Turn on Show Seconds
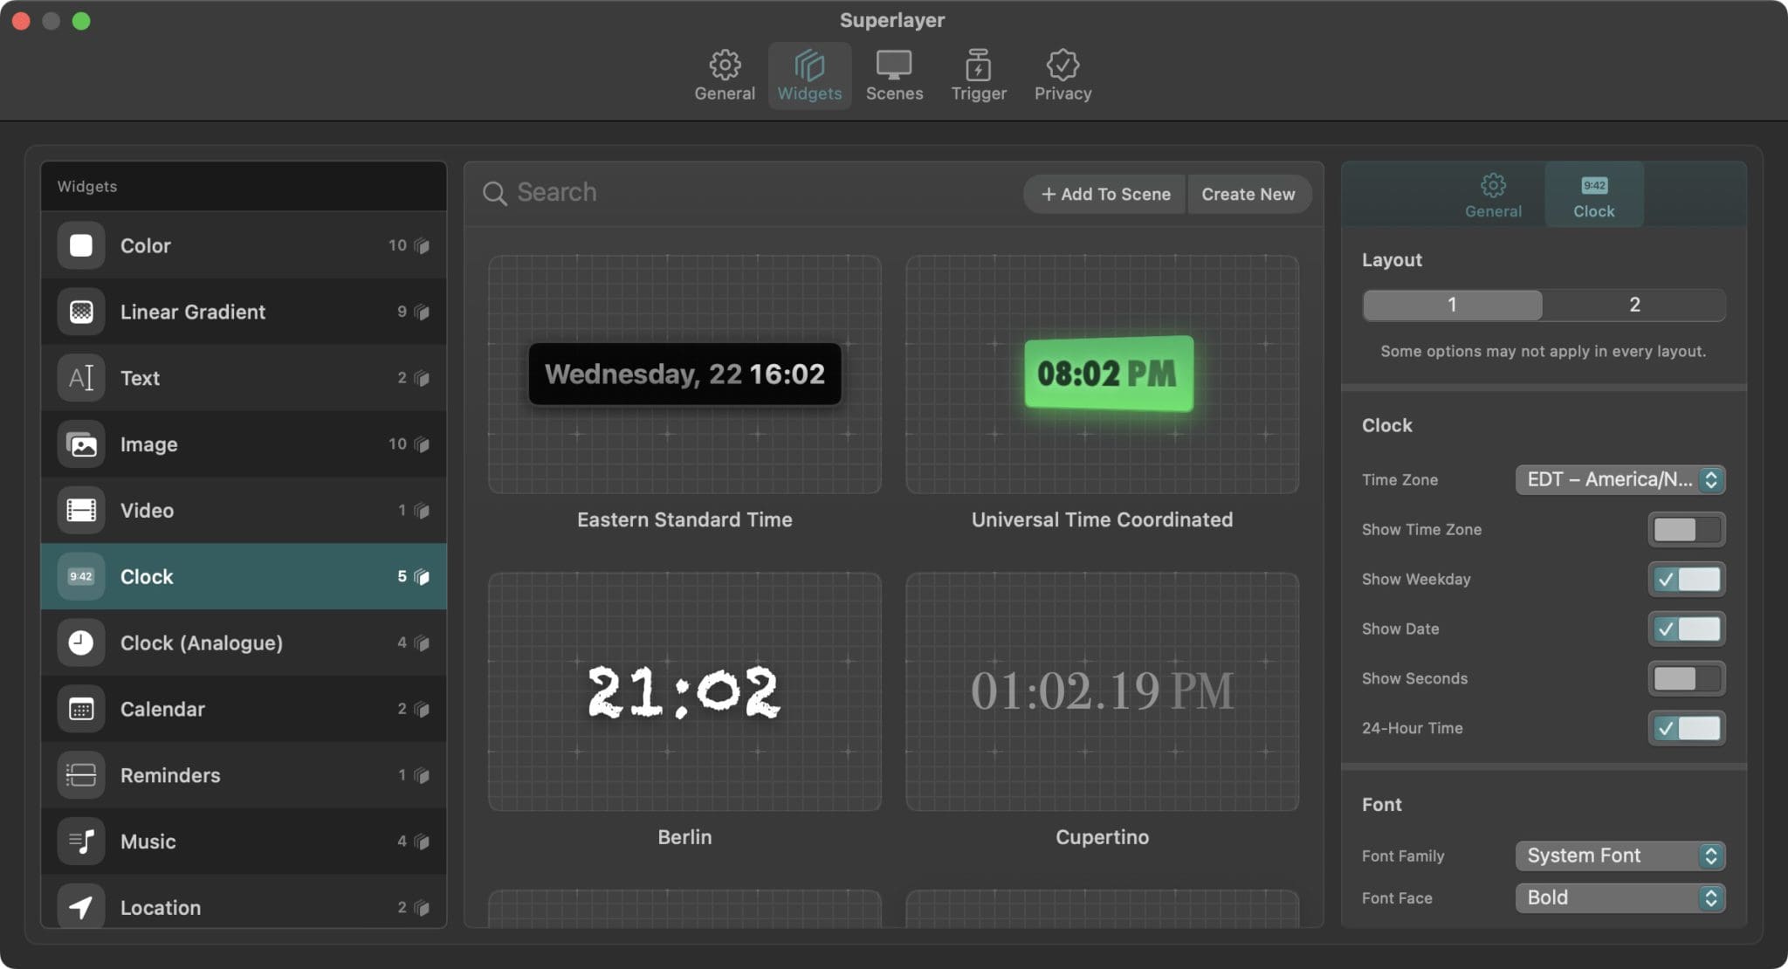 click(1686, 678)
